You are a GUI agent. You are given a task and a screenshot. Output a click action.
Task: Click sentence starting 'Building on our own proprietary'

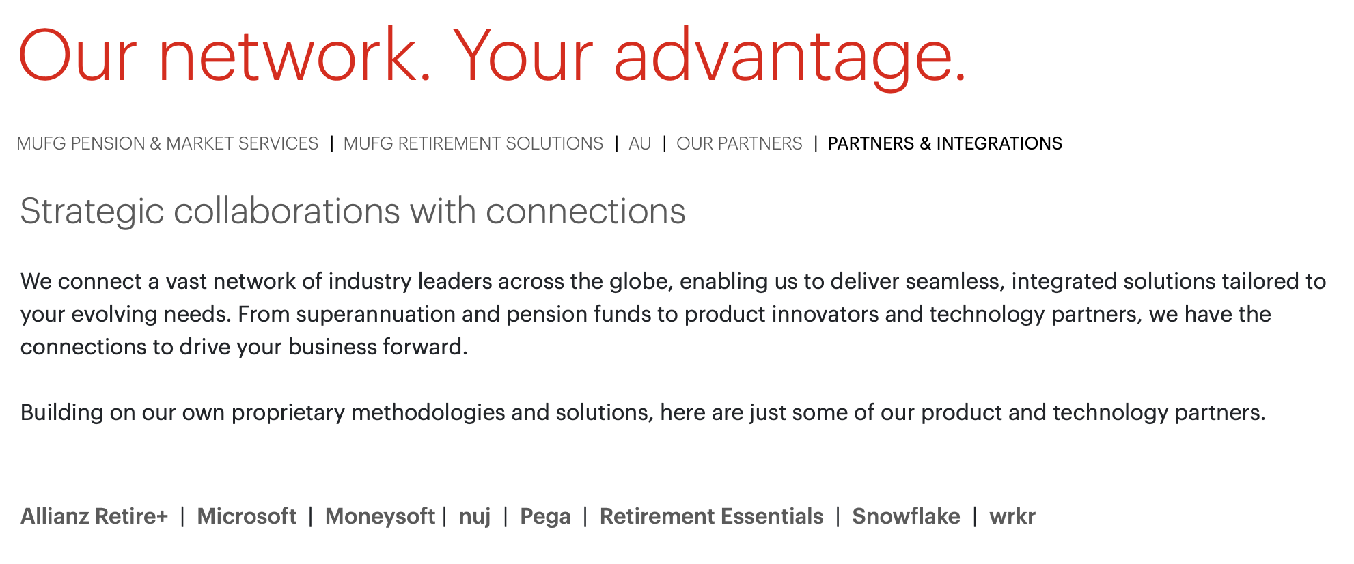(x=643, y=412)
